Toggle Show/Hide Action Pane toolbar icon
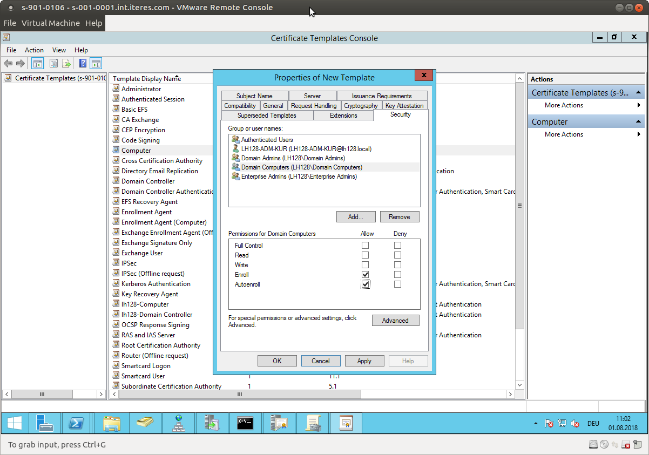 point(96,63)
